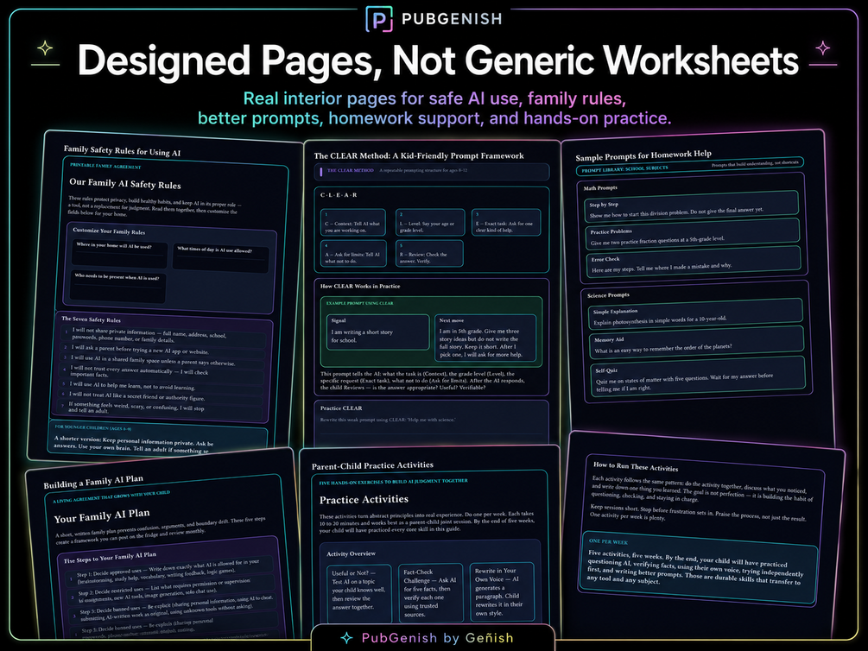Click the 'Next move' example box
Image resolution: width=868 pixels, height=651 pixels.
pos(485,338)
